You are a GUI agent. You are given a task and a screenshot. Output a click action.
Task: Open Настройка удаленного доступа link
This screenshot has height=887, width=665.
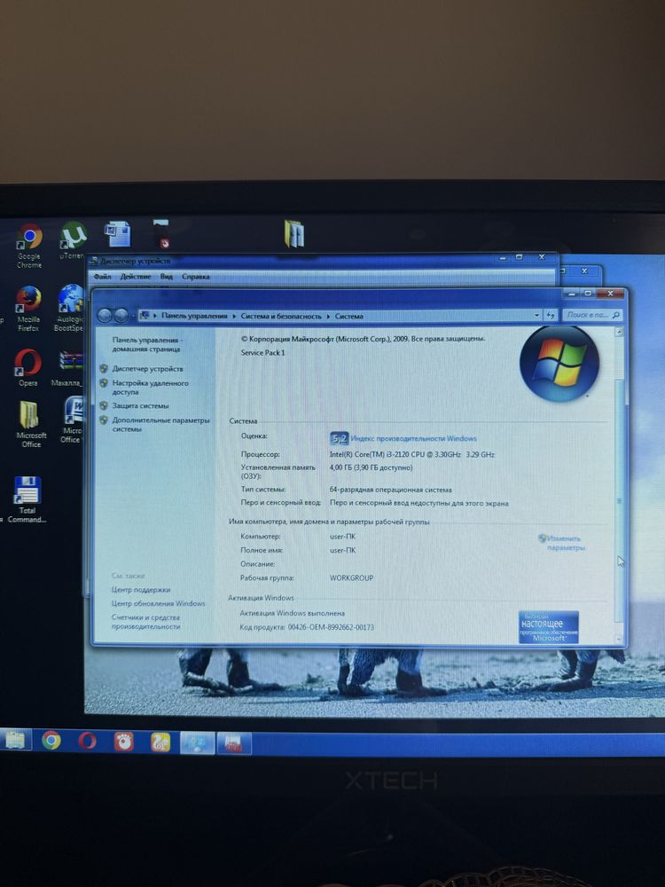pos(150,388)
